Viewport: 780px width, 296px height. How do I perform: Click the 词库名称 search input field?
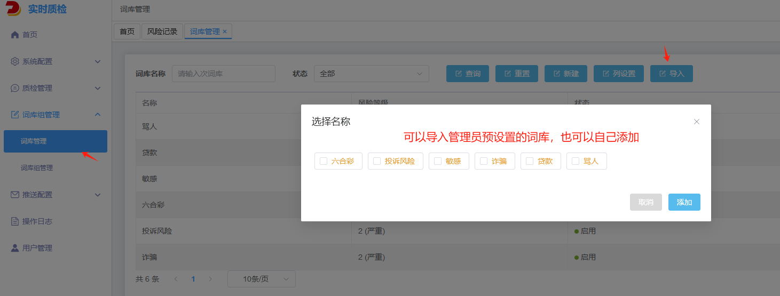[x=223, y=74]
